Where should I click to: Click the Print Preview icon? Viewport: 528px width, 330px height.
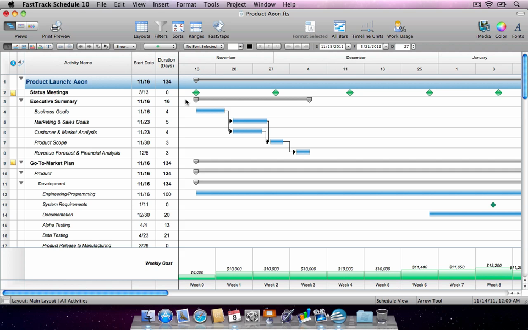[56, 27]
